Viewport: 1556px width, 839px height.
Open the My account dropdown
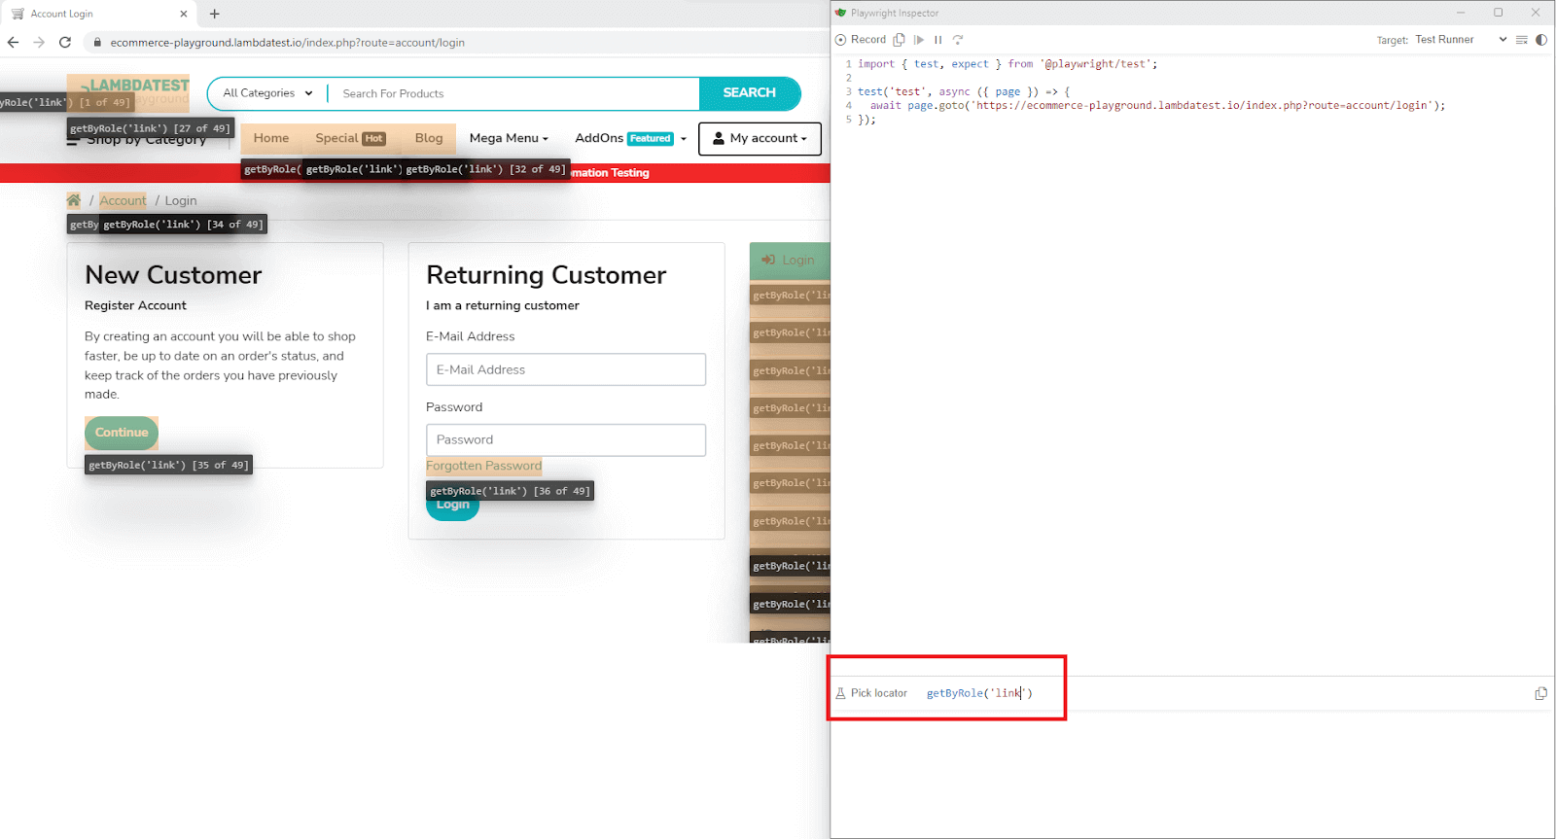(760, 138)
